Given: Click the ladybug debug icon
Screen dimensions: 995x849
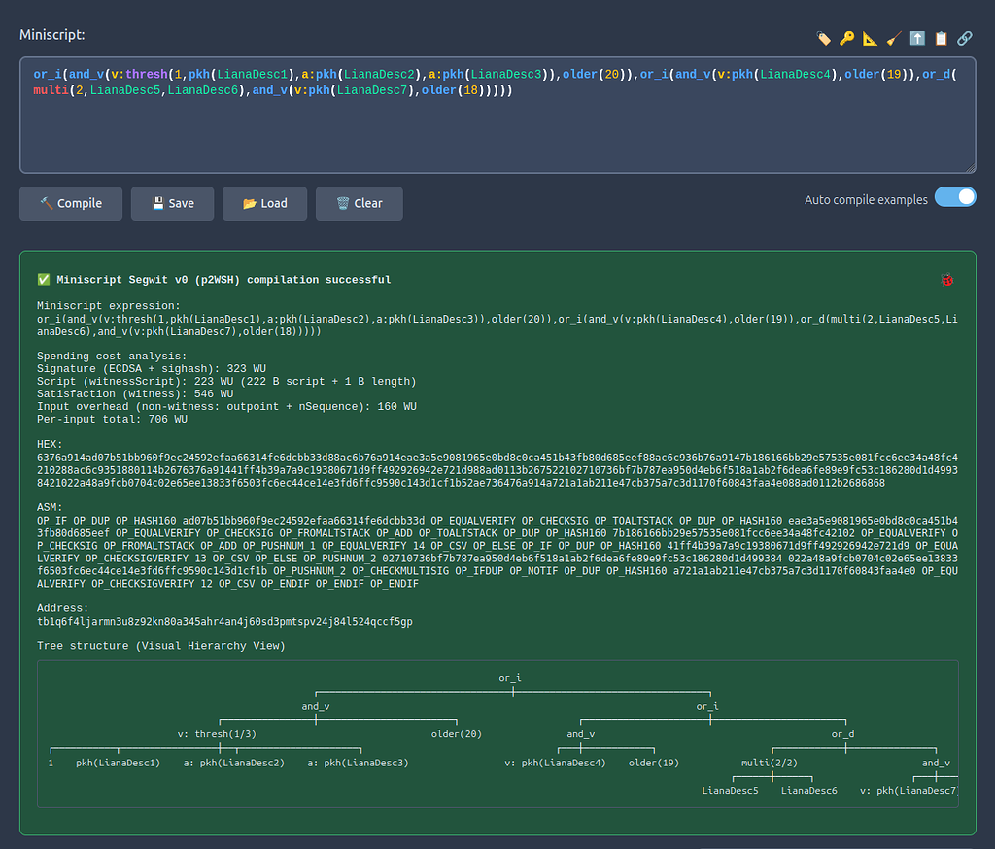Looking at the screenshot, I should tap(947, 280).
